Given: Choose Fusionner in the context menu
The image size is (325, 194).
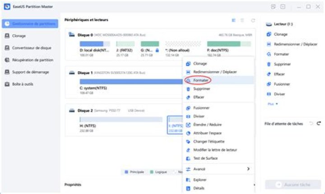Looking at the screenshot, I should coord(218,108).
